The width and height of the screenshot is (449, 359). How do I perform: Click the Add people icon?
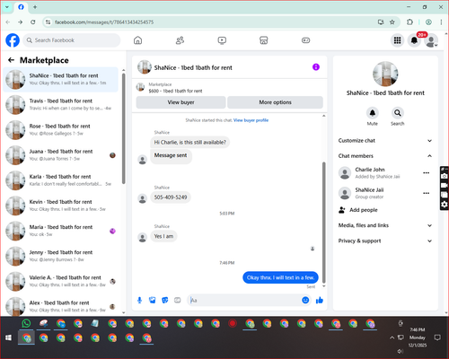(x=342, y=210)
